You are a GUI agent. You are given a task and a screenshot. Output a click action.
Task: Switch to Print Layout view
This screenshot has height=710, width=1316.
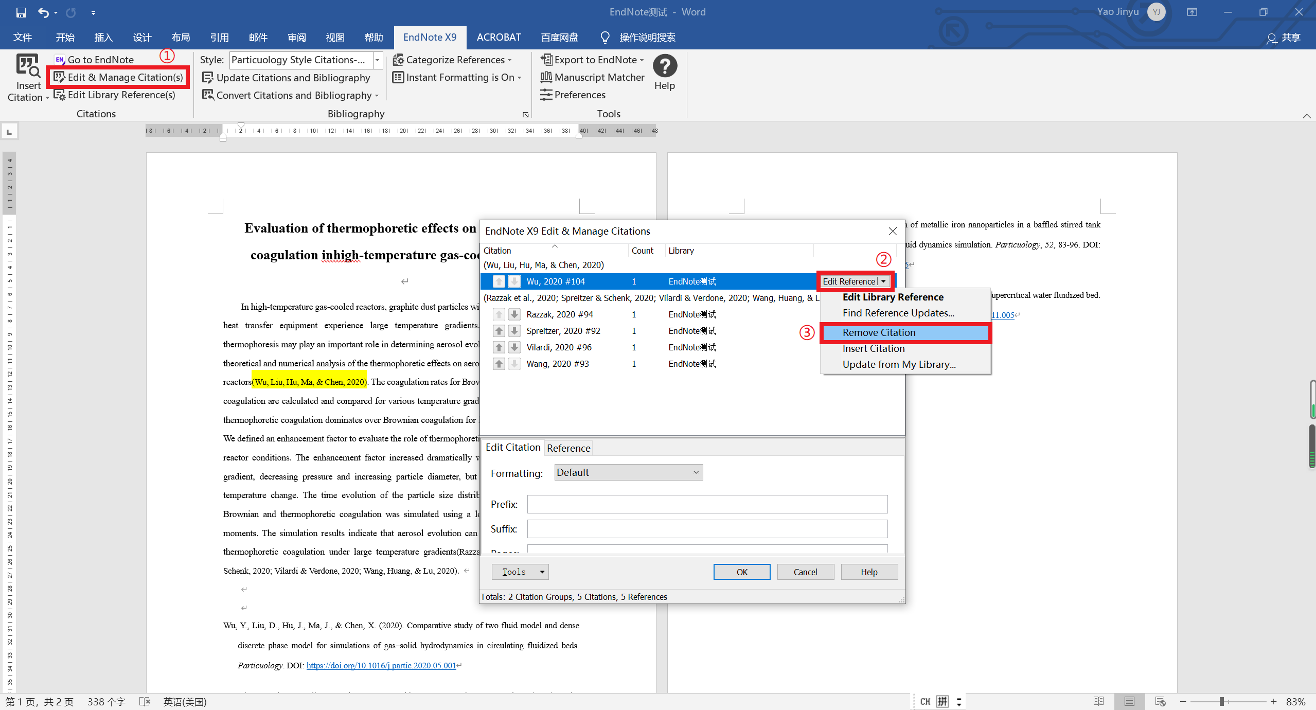click(x=1129, y=701)
